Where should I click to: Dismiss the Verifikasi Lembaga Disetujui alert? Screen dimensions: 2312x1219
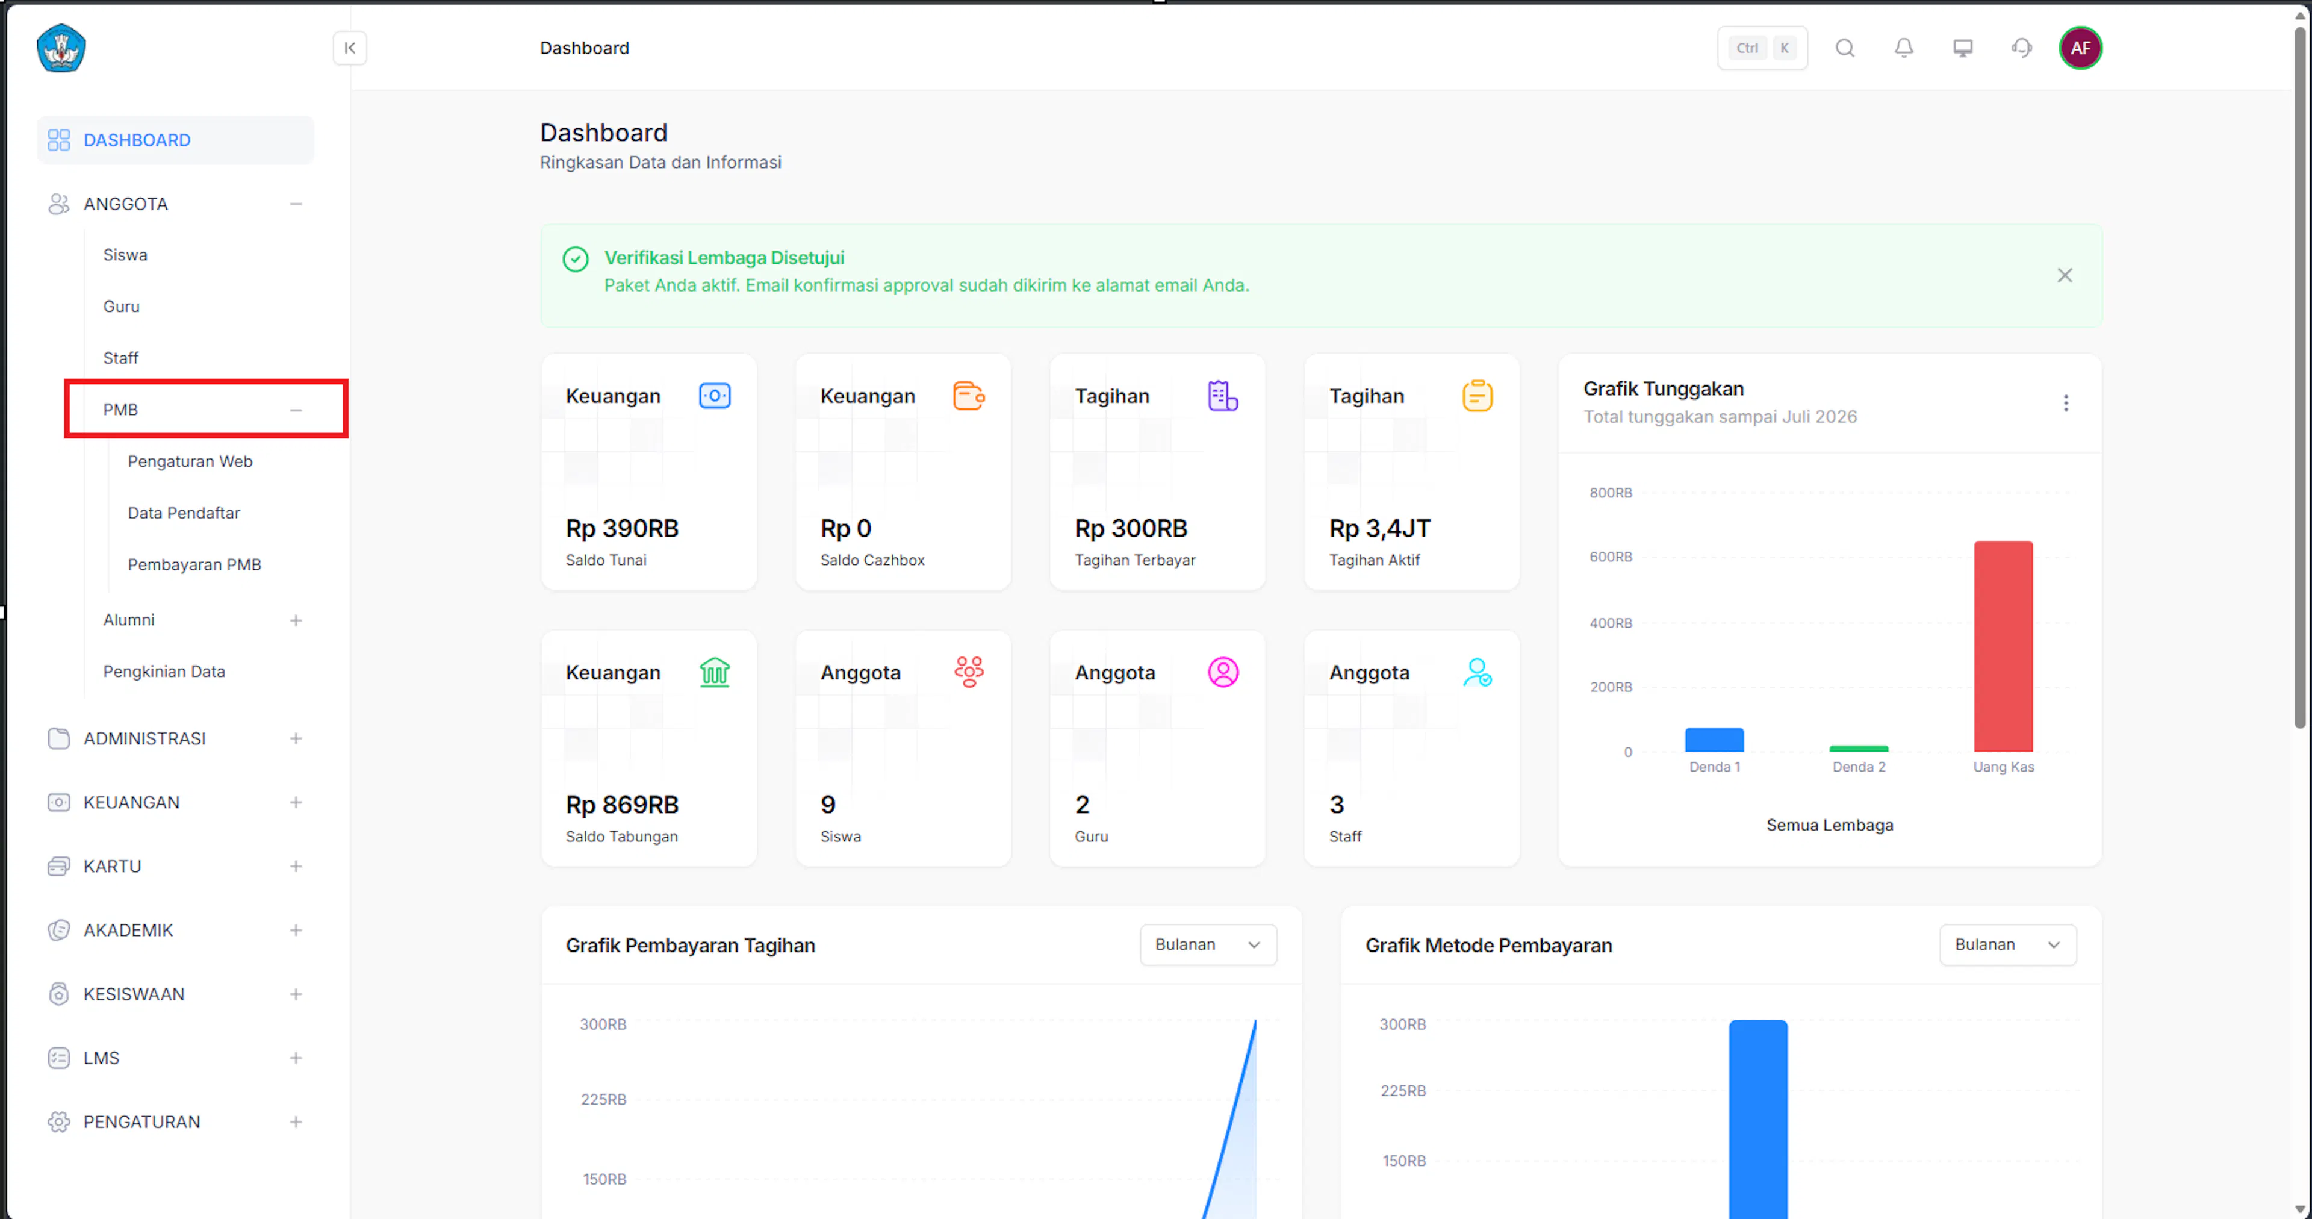point(2065,276)
